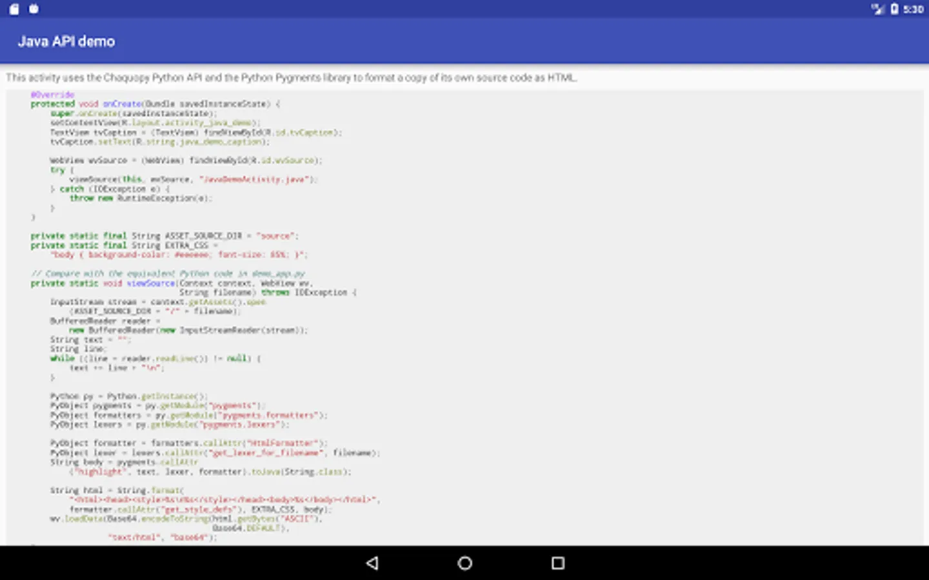This screenshot has width=929, height=580.
Task: Tap the Recent Apps square button
Action: [558, 563]
